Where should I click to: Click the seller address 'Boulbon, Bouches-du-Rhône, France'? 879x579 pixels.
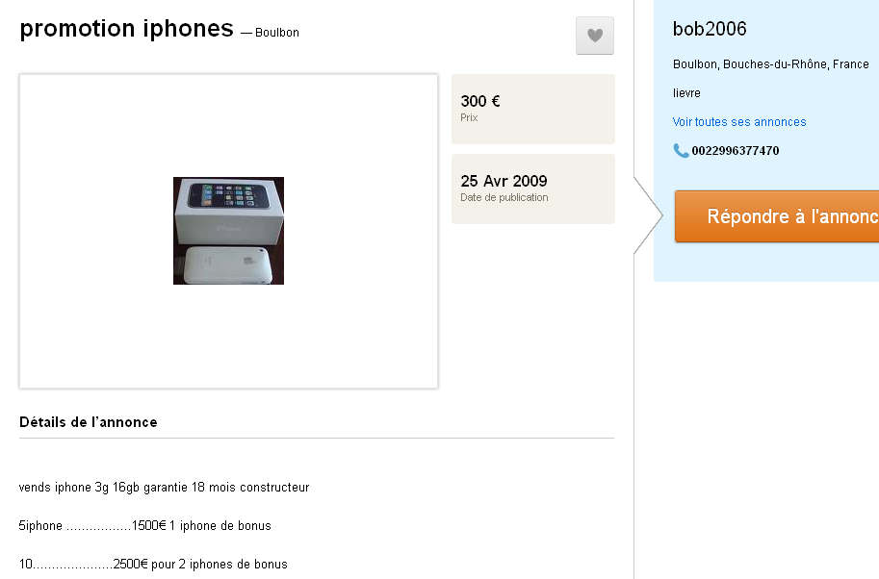pyautogui.click(x=770, y=64)
